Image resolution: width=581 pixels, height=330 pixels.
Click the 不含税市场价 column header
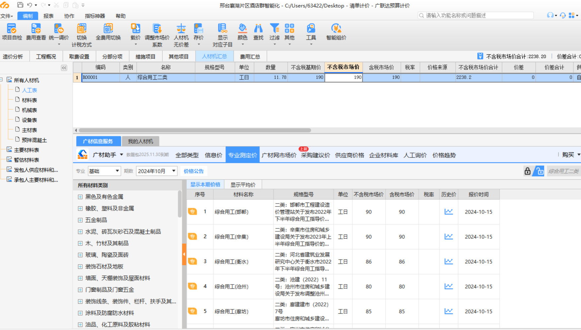pos(343,67)
